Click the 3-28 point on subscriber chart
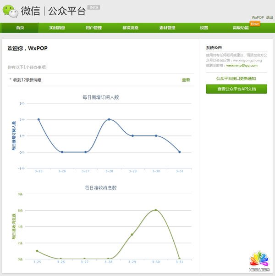 109,119
